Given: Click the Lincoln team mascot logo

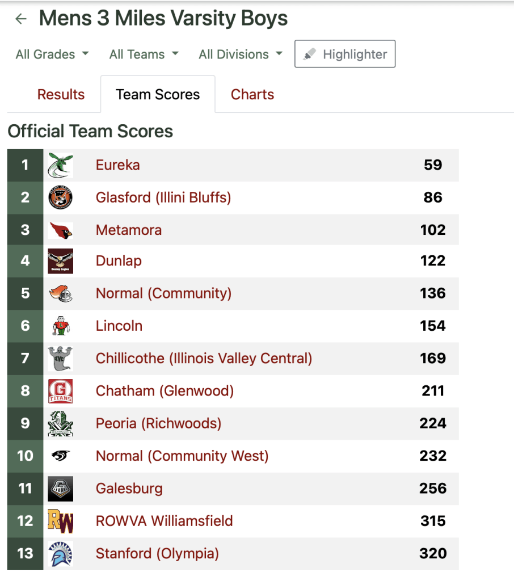Looking at the screenshot, I should pos(60,326).
